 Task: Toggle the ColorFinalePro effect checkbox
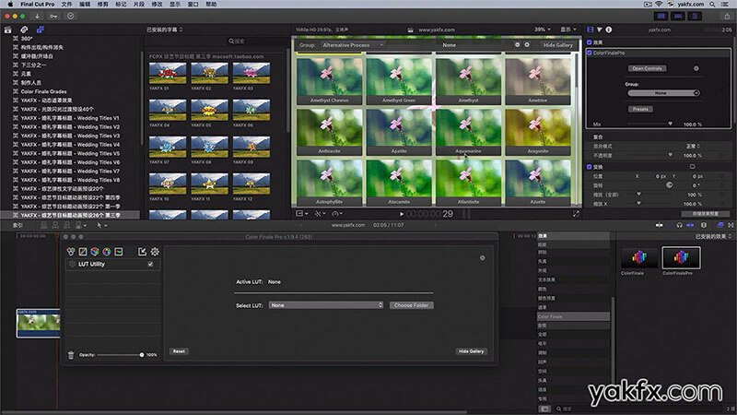coord(590,53)
